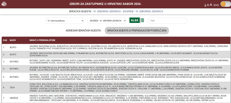This screenshot has width=231, height=103.
Task: Click the street list starting BOTINEČKA ULICA
Action: [126, 69]
